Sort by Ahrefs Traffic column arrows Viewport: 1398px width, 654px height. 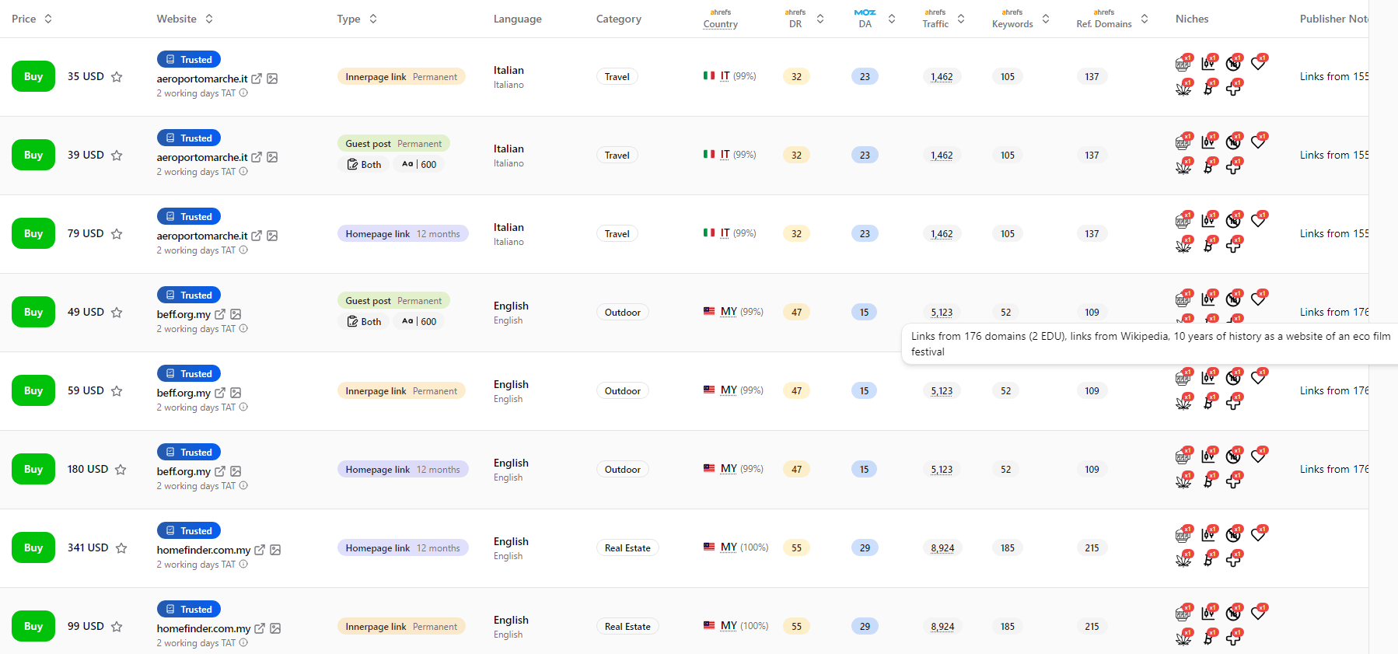[961, 19]
